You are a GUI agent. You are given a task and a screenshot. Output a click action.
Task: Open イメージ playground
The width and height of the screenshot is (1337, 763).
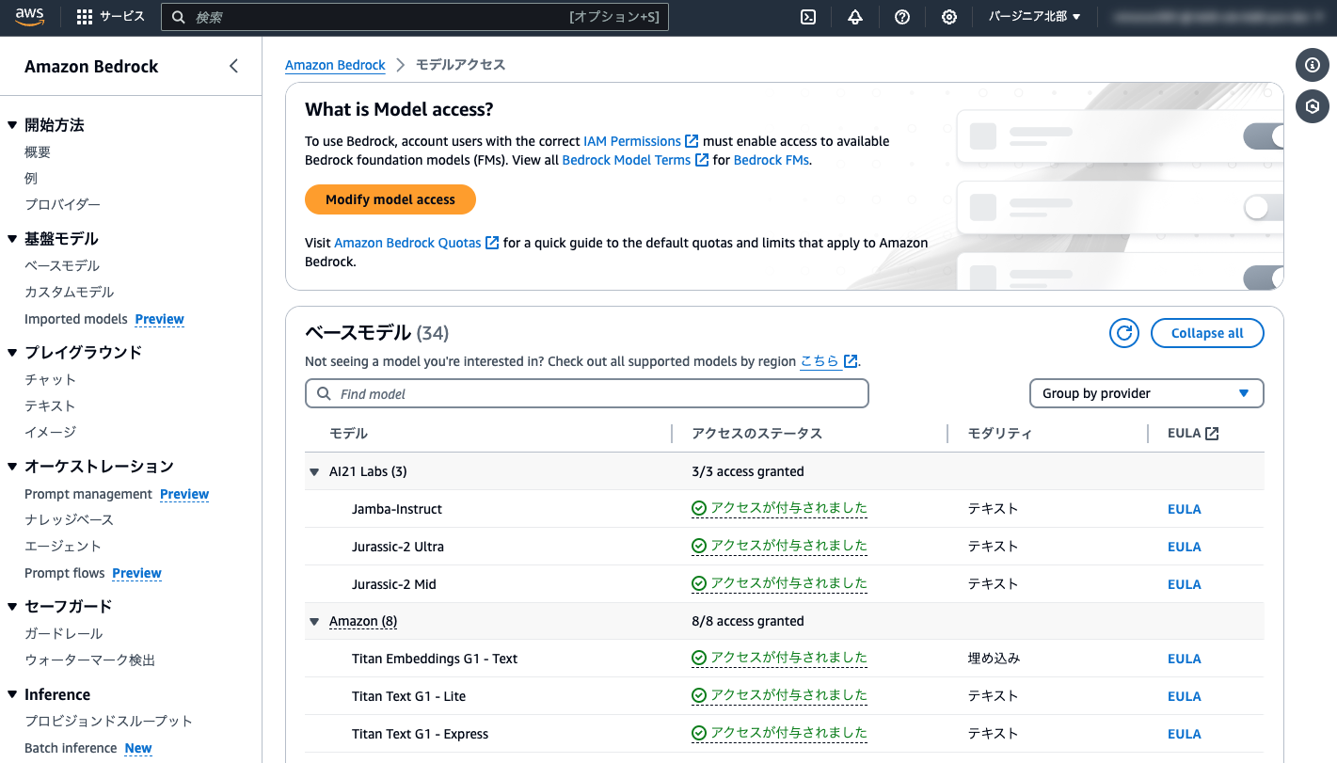[50, 433]
